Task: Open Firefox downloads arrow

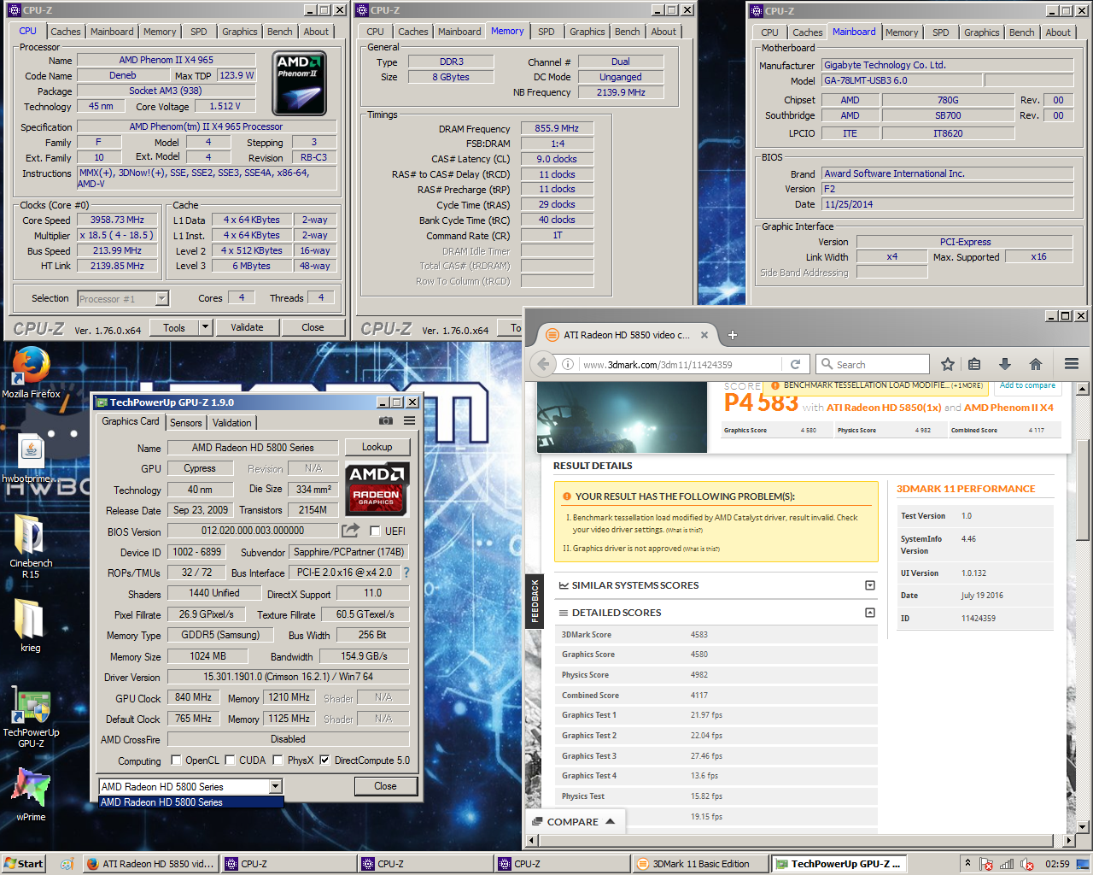Action: click(x=1005, y=364)
